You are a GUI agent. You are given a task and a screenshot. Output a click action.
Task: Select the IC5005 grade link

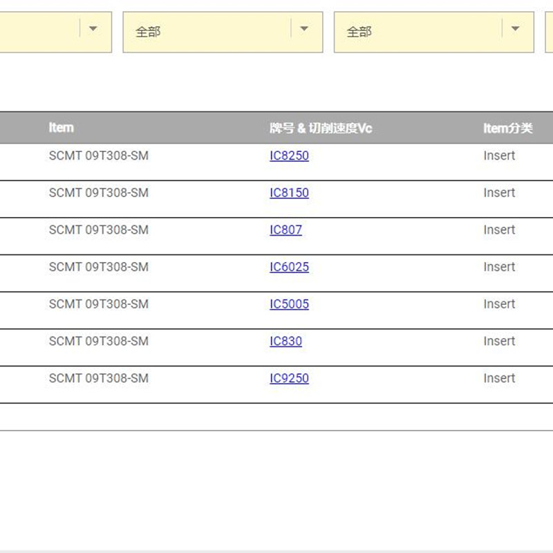point(289,304)
